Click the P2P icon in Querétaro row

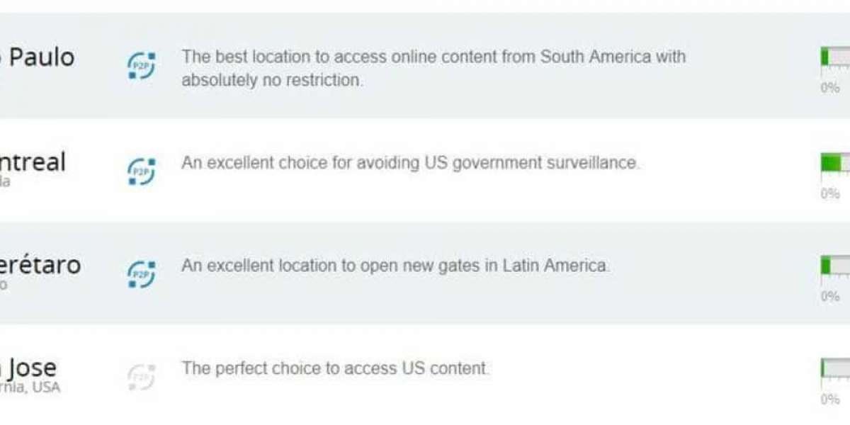click(142, 274)
